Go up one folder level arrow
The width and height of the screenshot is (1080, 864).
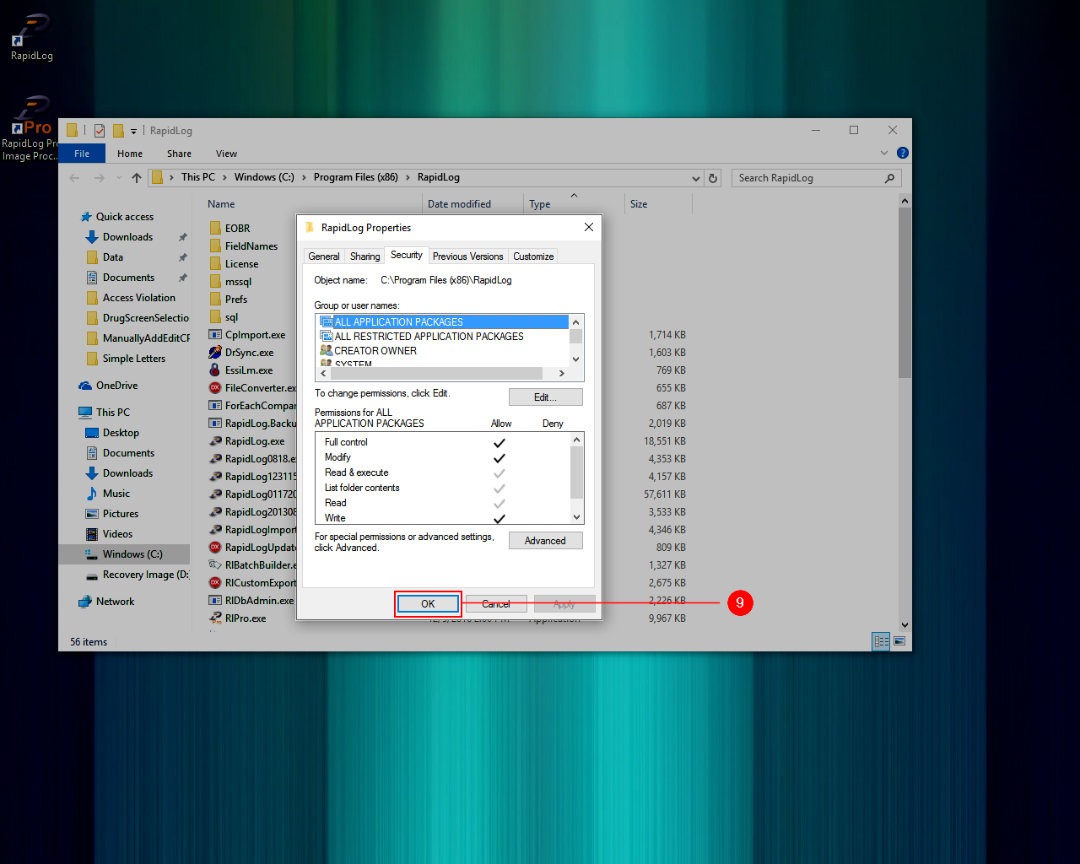point(137,178)
